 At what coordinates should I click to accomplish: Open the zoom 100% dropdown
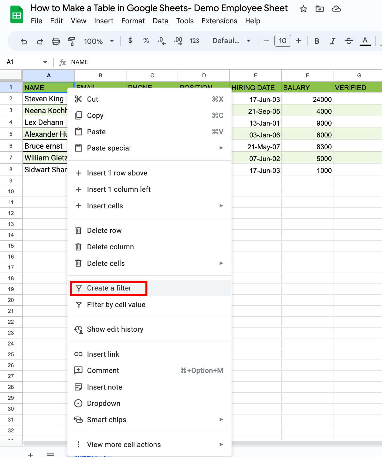[99, 41]
